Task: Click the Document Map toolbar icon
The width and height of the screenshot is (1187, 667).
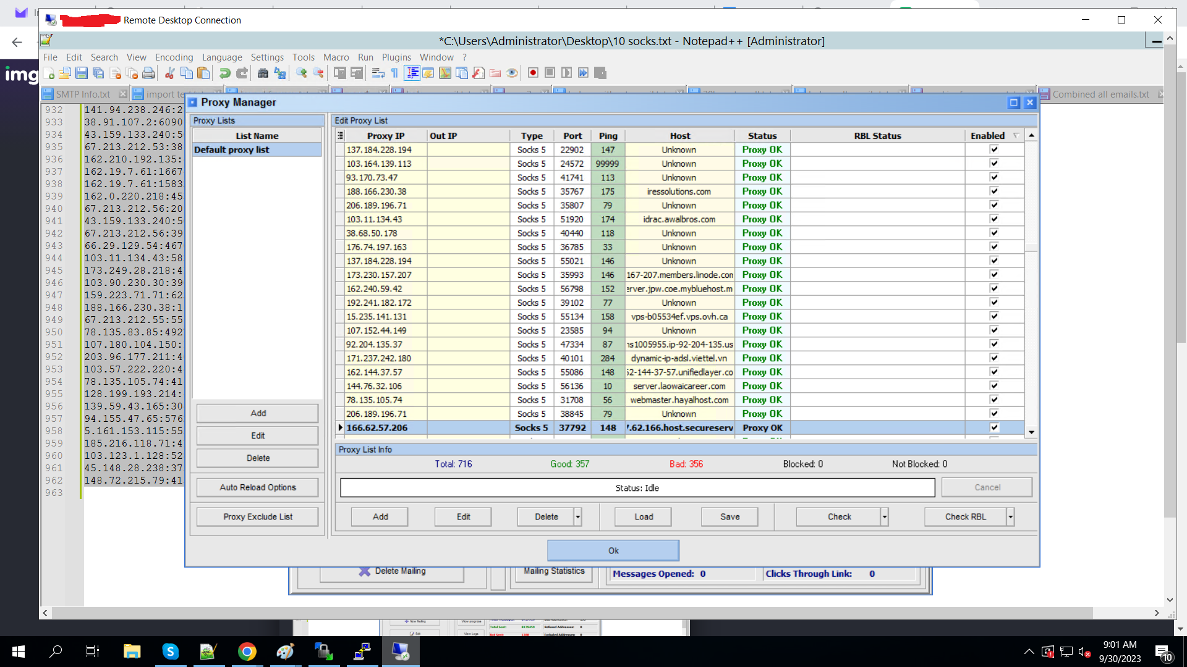Action: coord(445,73)
